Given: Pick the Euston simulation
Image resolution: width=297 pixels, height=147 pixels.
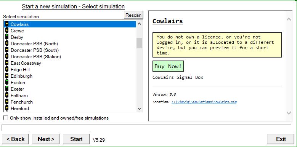Looking at the screenshot, I should tap(70, 83).
